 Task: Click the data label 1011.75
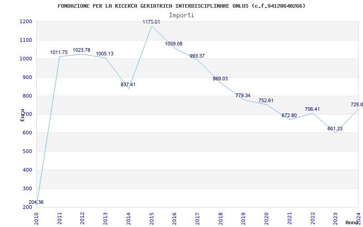pos(59,53)
